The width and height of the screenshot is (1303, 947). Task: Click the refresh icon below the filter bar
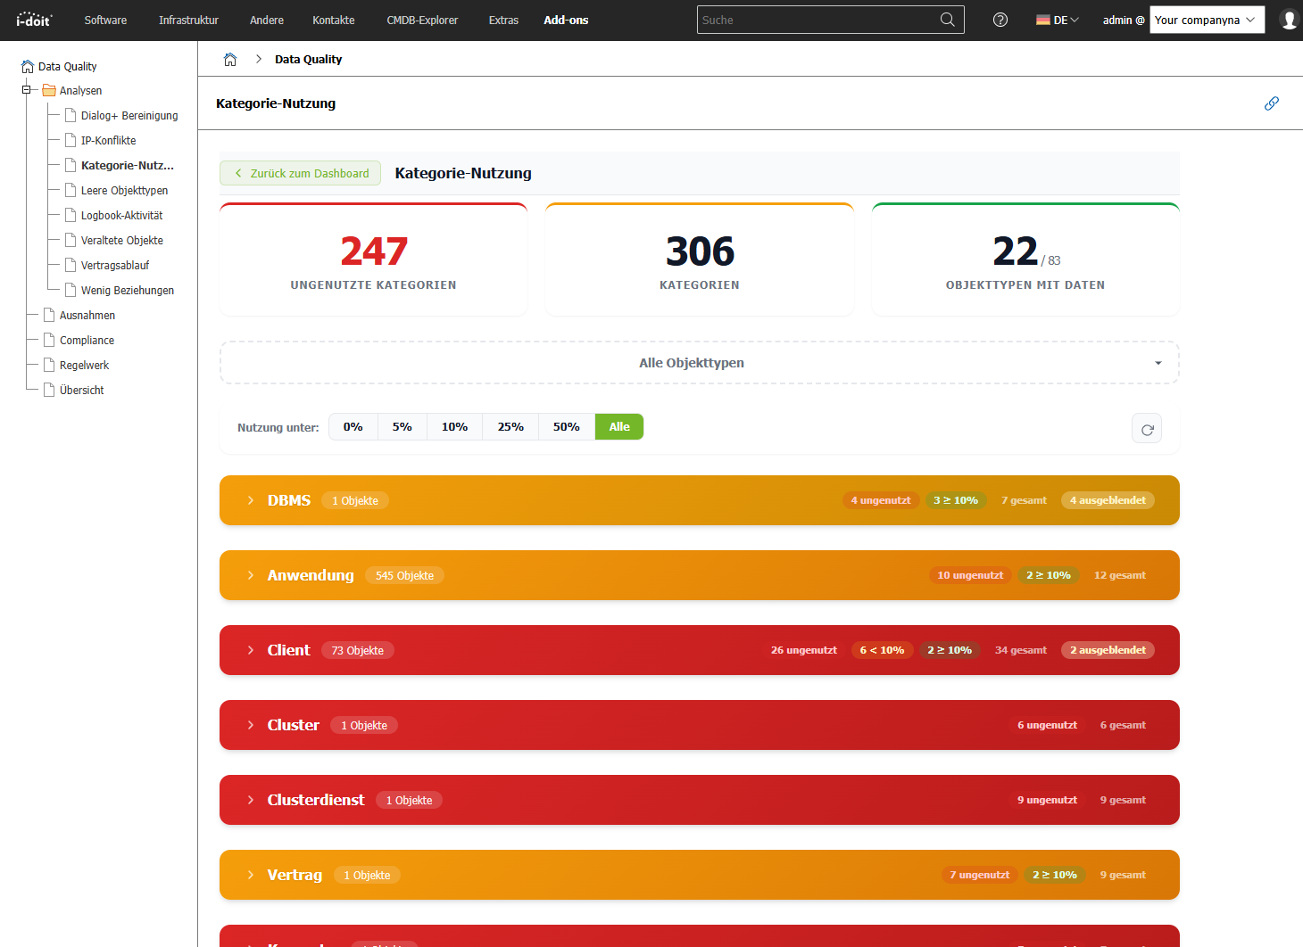[1147, 428]
